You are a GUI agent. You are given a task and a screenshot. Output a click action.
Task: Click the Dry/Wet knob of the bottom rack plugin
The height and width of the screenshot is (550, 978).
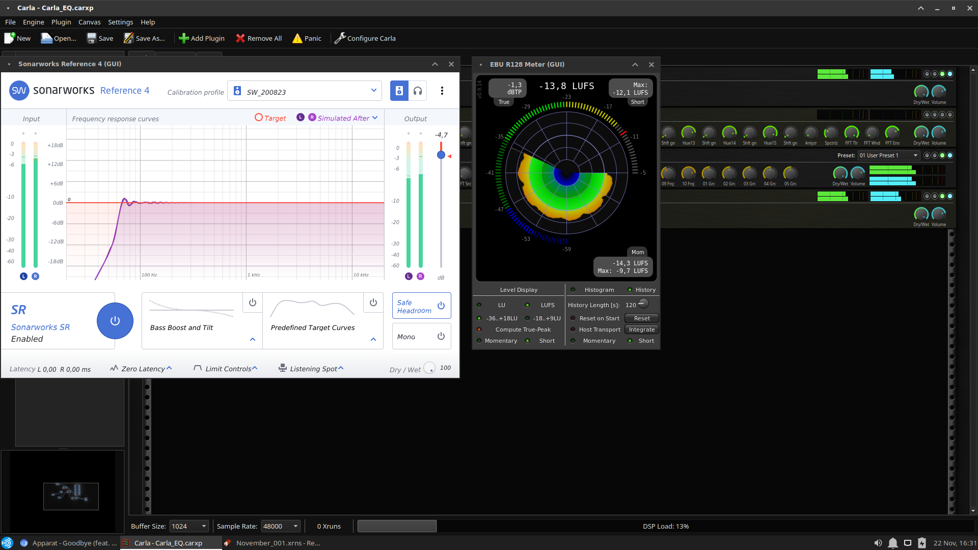click(921, 214)
